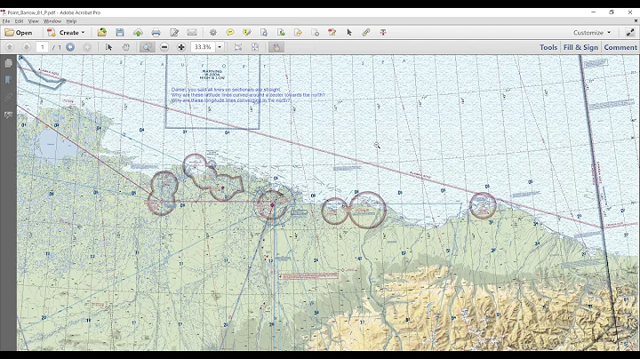Click the blue annotation about latitude lines

click(x=248, y=95)
